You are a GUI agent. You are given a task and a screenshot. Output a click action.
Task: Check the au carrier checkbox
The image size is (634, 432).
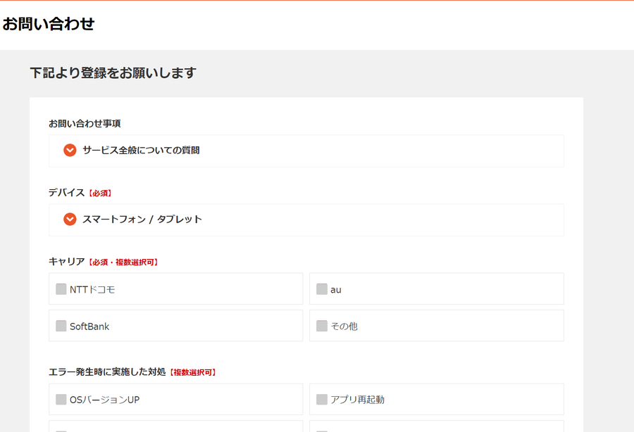pos(322,289)
